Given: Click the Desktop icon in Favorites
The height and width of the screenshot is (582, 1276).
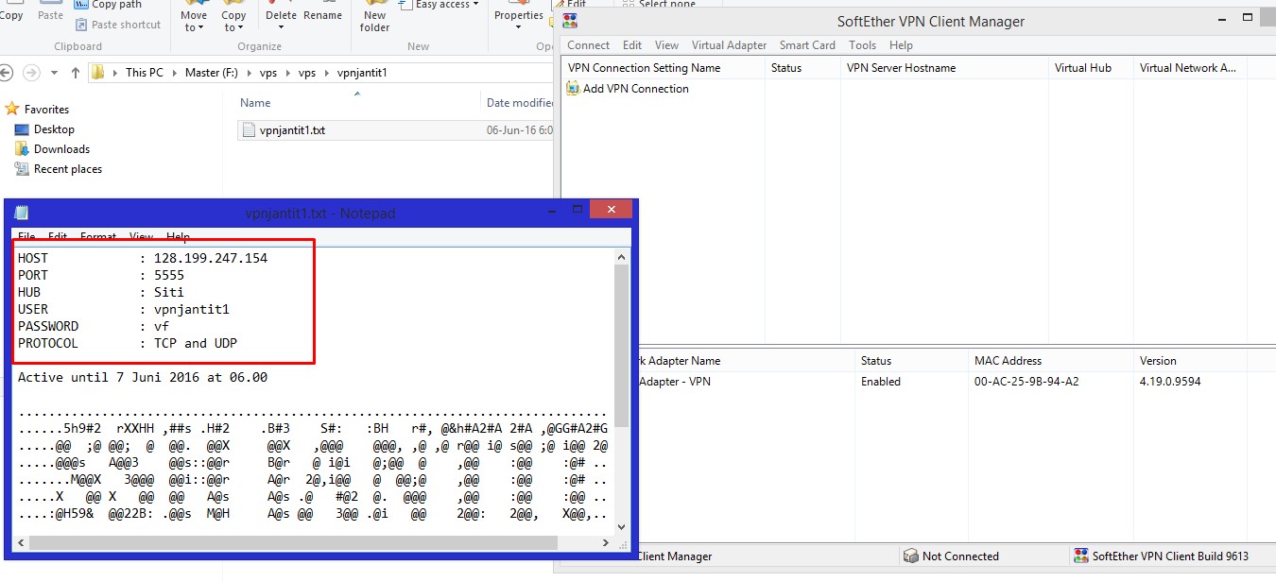Looking at the screenshot, I should [22, 129].
